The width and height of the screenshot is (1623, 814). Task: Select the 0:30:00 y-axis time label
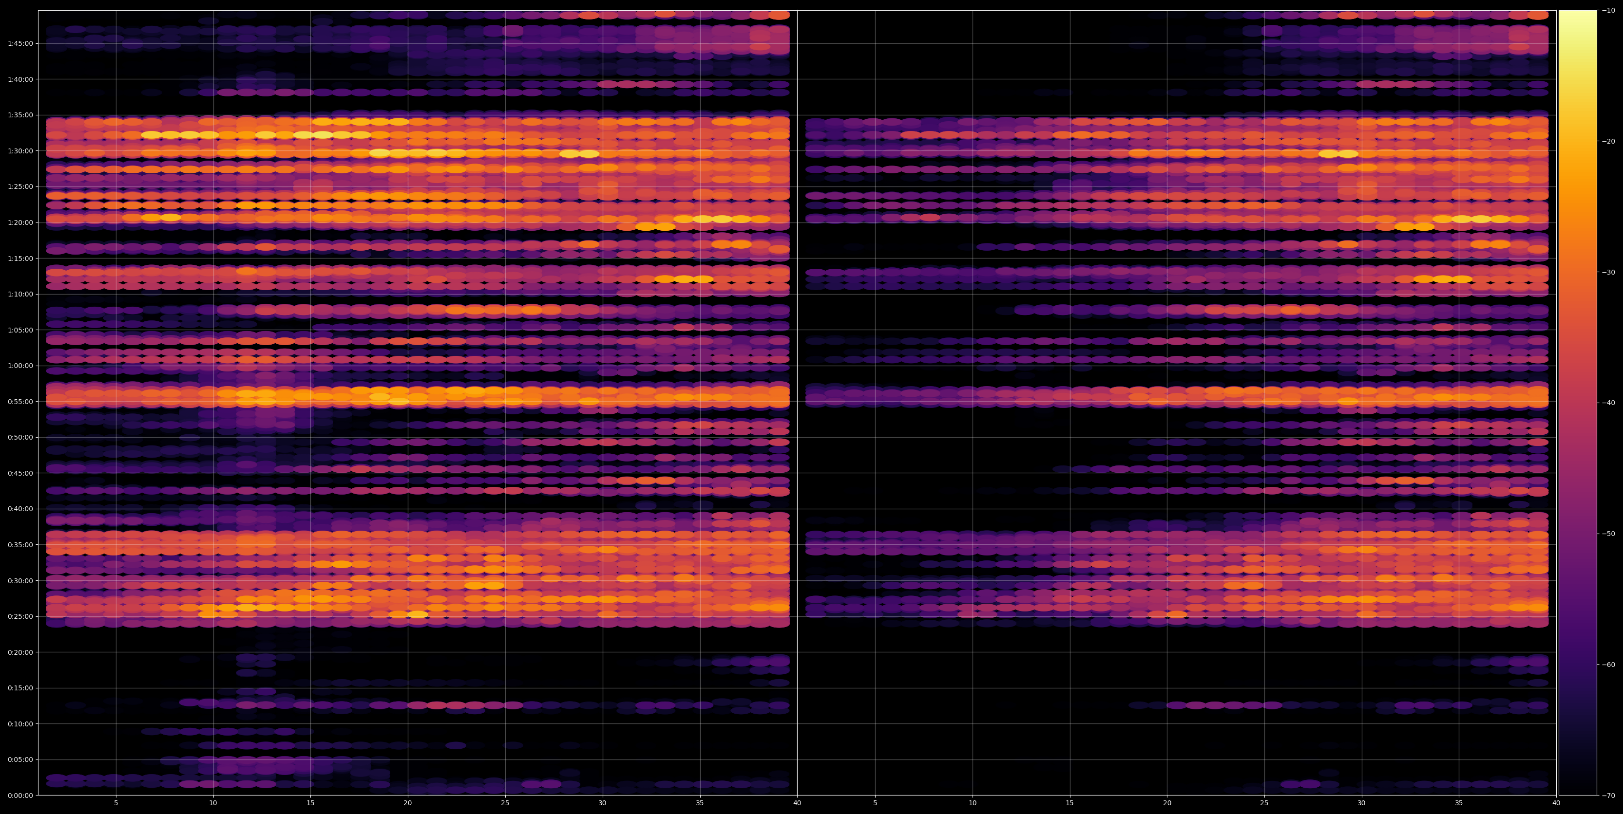(20, 580)
